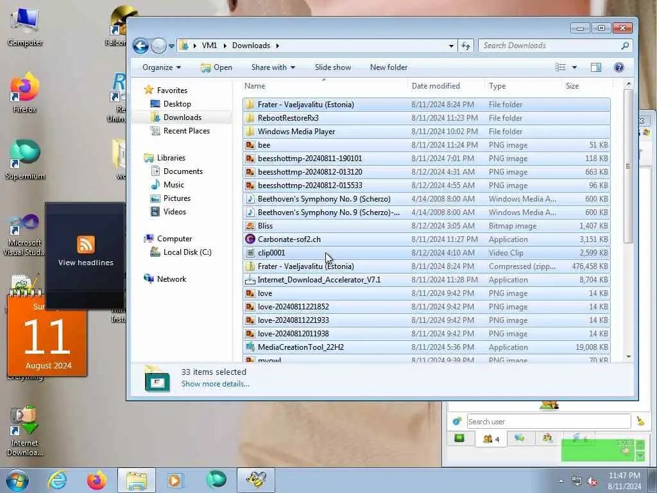
Task: Open the Supermium desktop shortcut
Action: (24, 160)
